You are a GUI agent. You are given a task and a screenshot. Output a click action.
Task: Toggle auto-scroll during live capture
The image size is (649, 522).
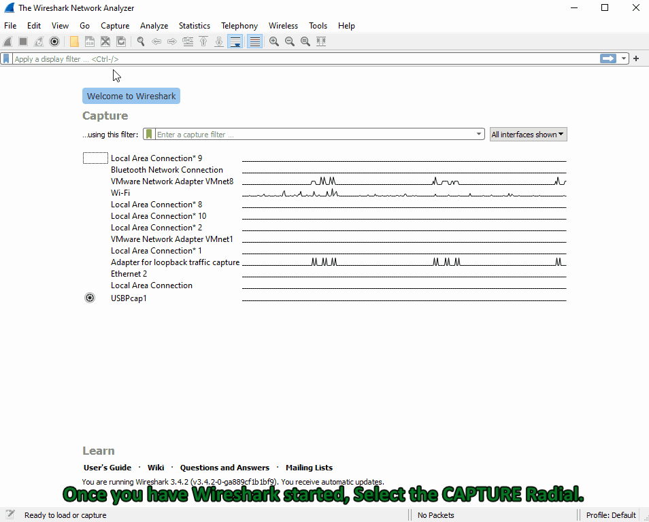tap(235, 41)
